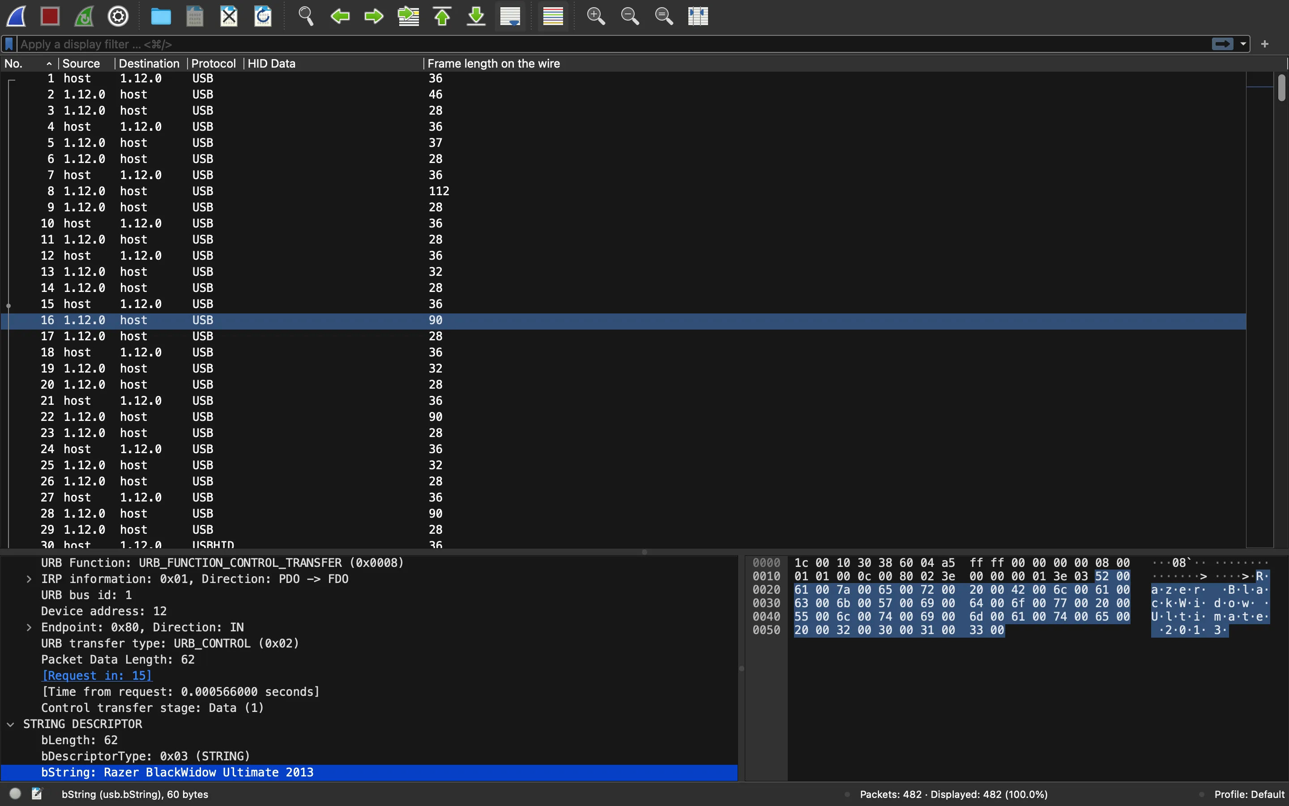Select packet number 22 with length 90
The width and height of the screenshot is (1289, 806).
point(623,417)
